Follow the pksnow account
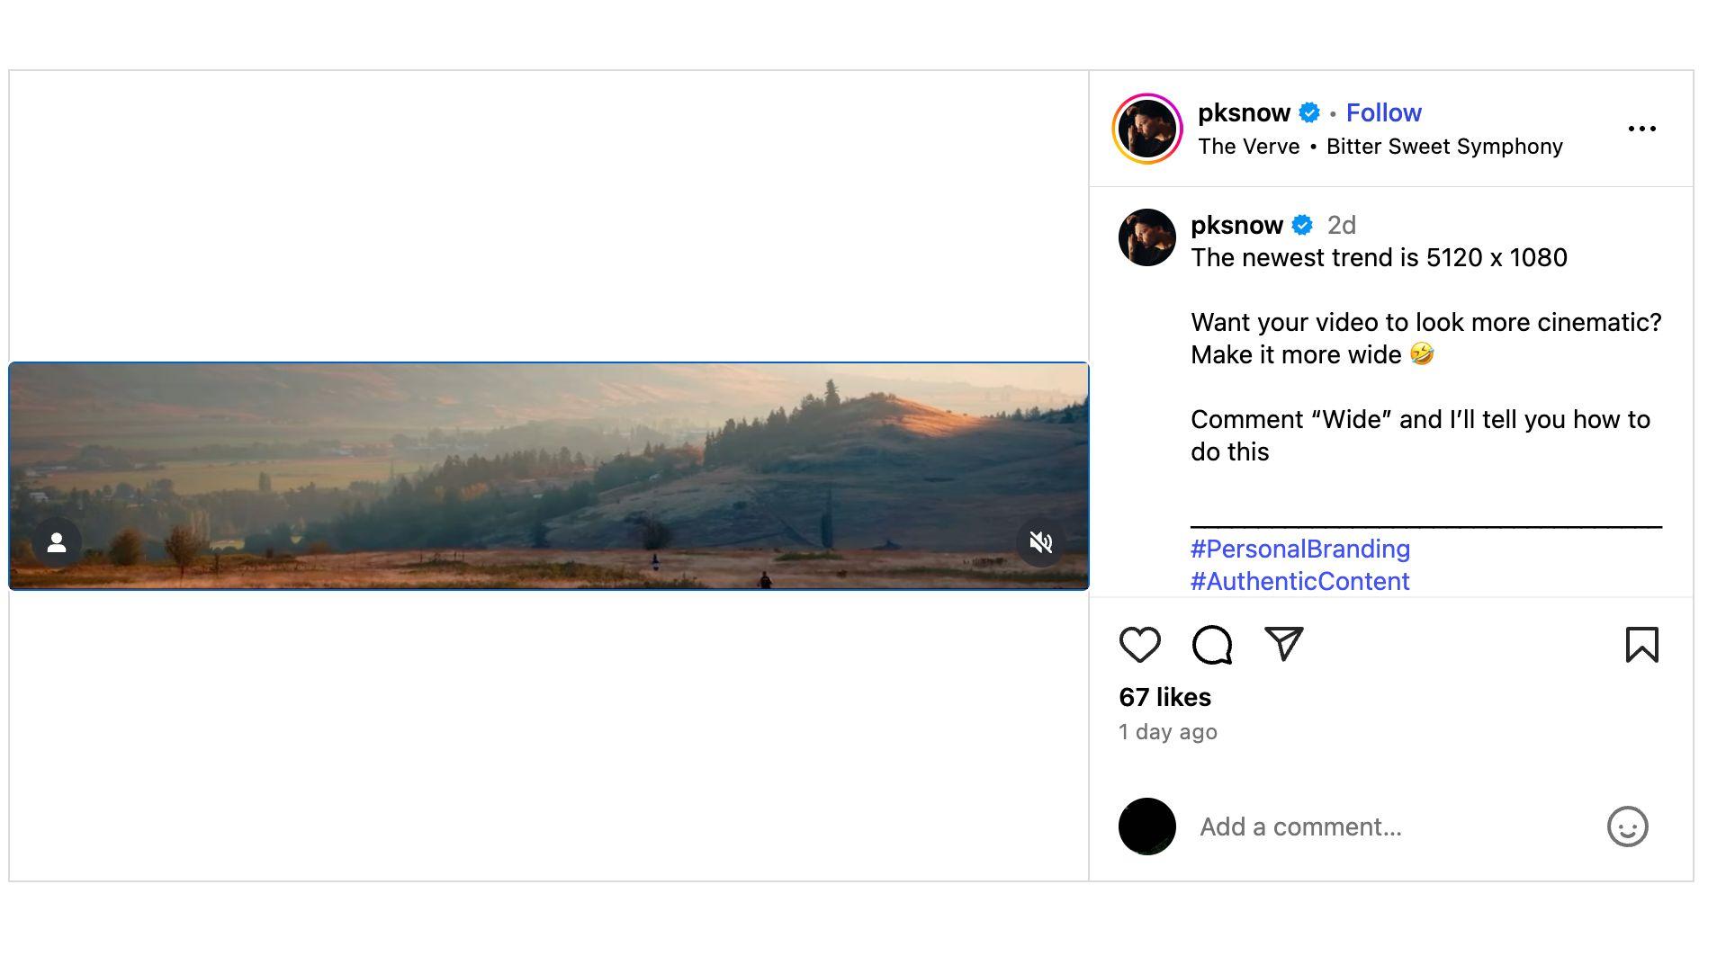Screen dimensions: 1717x965 point(1383,112)
